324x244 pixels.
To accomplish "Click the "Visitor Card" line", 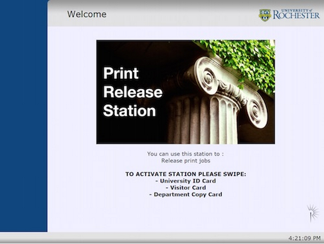I will point(186,188).
